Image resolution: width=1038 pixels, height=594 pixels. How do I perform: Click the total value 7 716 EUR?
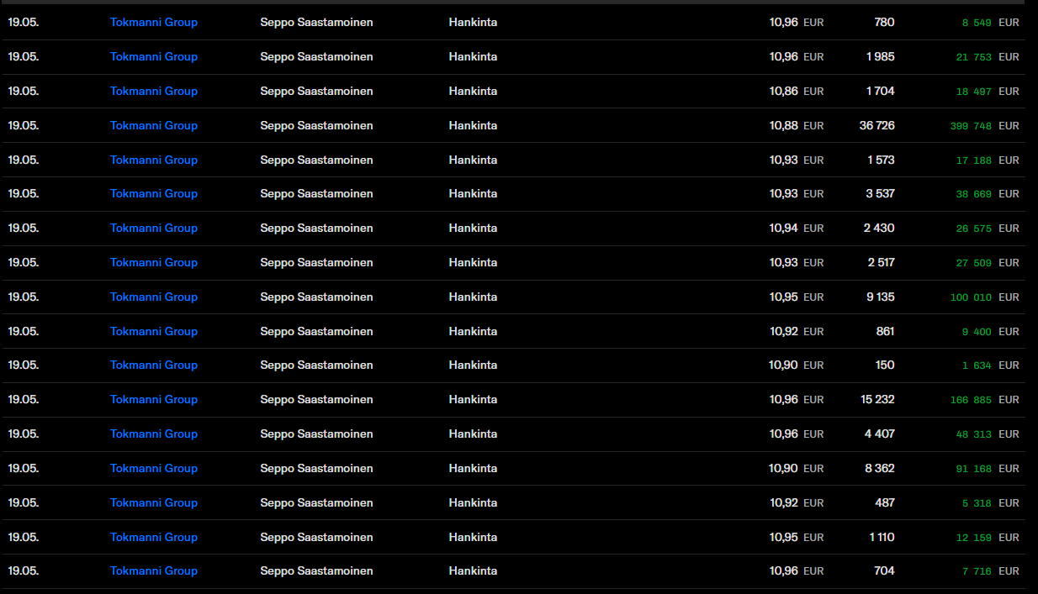(991, 571)
